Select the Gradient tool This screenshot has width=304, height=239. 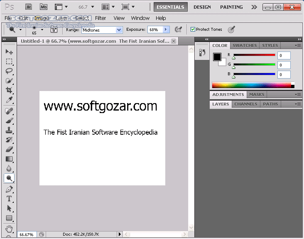pyautogui.click(x=9, y=159)
